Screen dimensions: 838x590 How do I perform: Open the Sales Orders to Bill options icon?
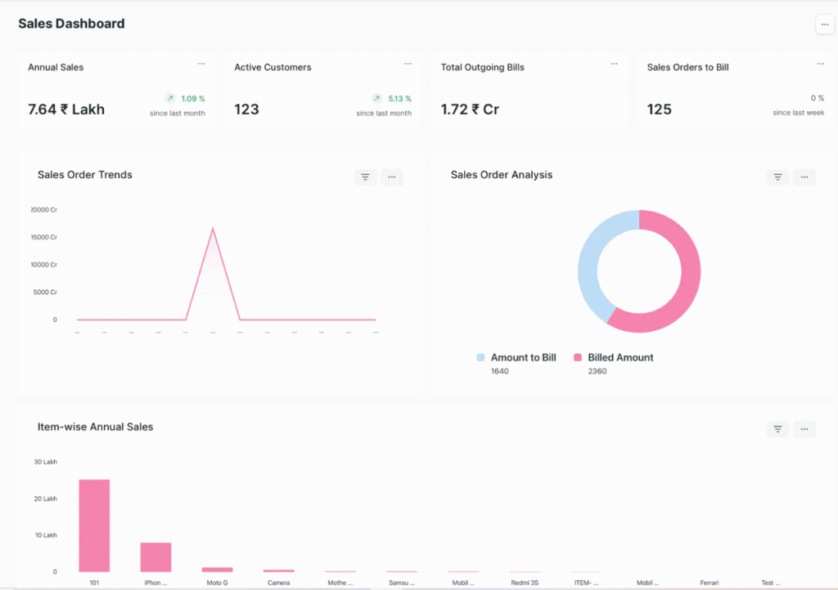pyautogui.click(x=821, y=63)
